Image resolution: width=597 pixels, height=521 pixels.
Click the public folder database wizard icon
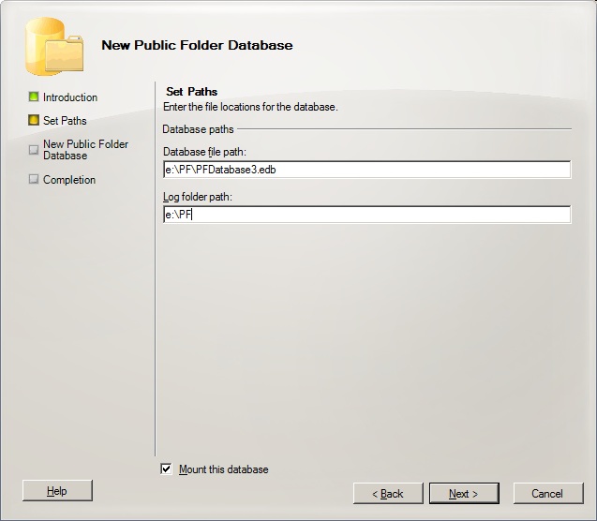54,46
